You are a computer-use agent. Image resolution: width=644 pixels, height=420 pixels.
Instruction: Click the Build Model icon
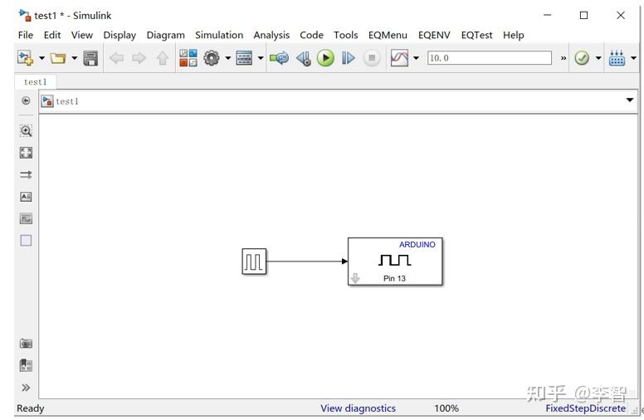[617, 58]
